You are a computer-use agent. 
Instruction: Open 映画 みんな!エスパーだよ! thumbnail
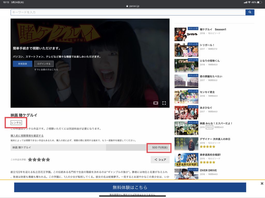[x=186, y=128]
